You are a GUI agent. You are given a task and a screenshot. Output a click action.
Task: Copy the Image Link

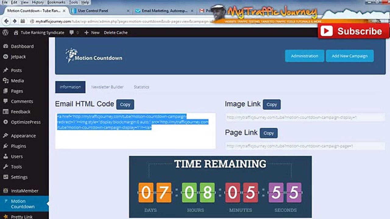tap(271, 104)
